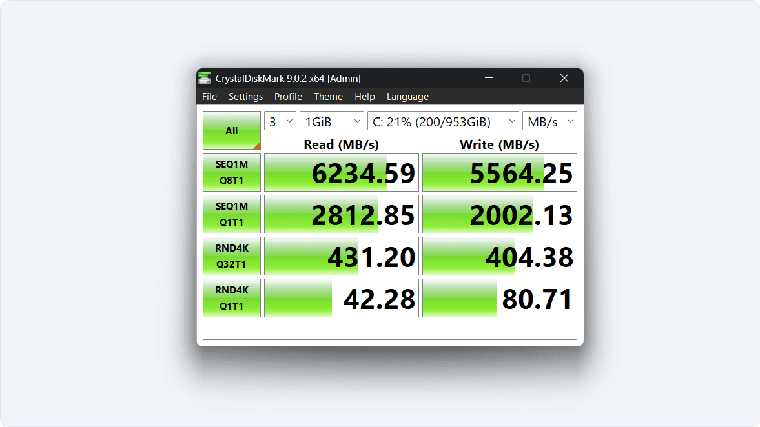This screenshot has width=760, height=427.
Task: Start the SEQ1M Q8T1 test
Action: tap(232, 172)
